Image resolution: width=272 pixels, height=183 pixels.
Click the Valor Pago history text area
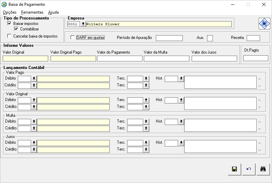[220, 82]
